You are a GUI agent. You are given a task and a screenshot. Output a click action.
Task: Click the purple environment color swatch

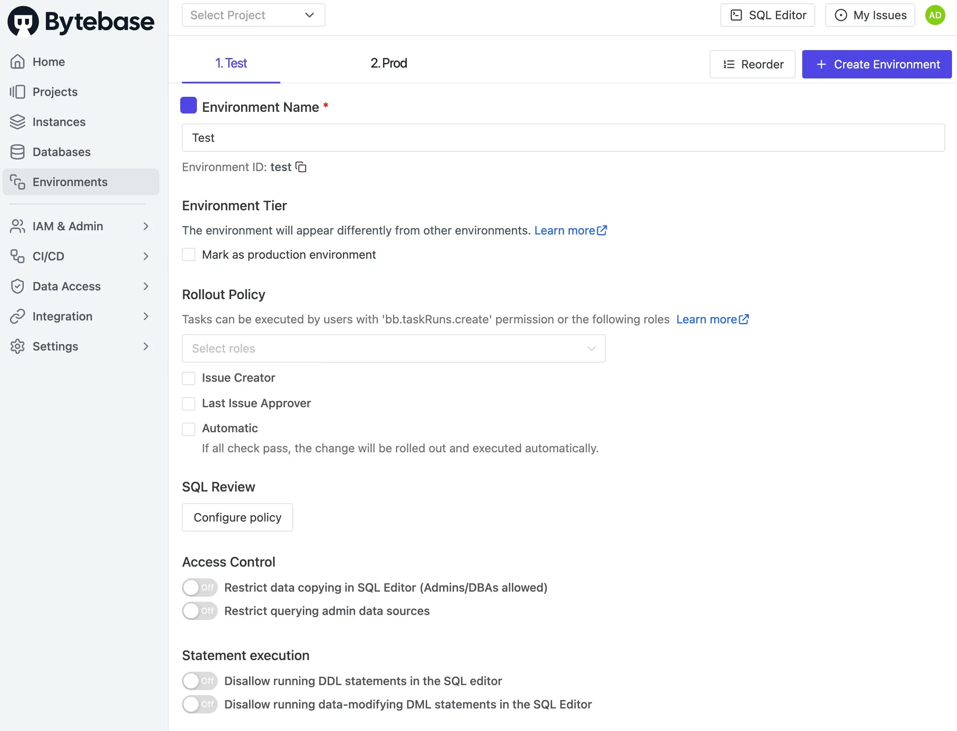(x=189, y=106)
